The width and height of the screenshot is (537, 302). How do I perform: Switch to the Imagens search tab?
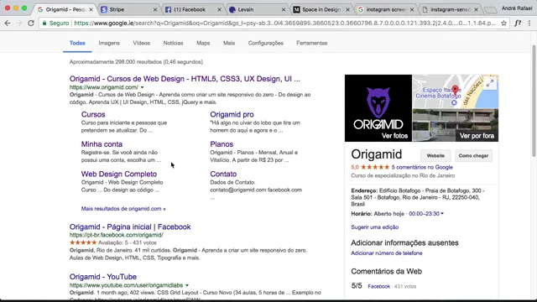pyautogui.click(x=109, y=43)
